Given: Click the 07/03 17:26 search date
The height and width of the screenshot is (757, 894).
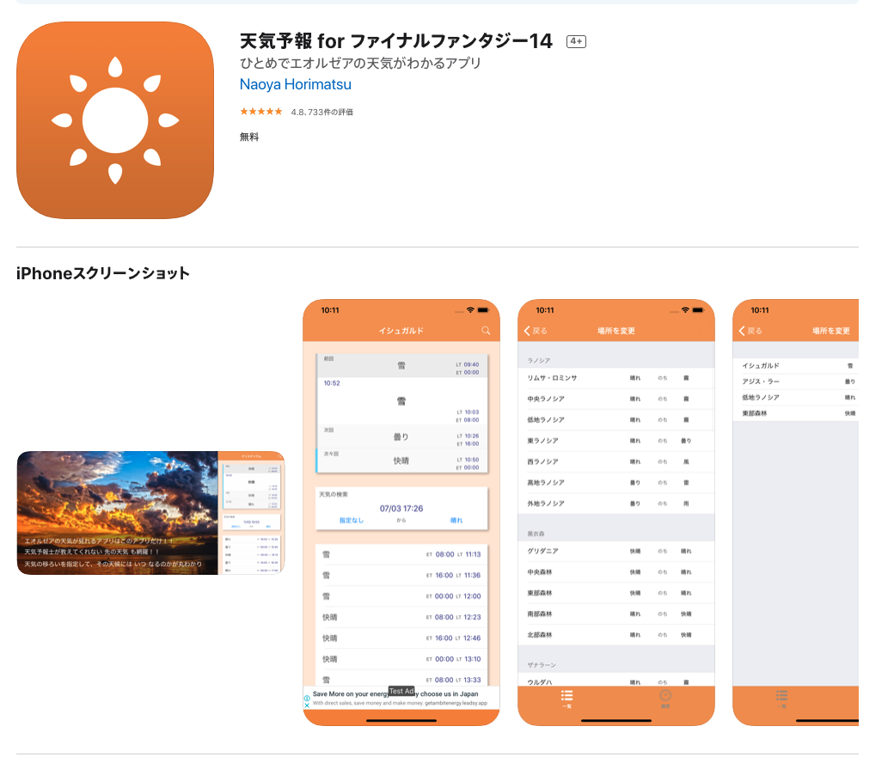Looking at the screenshot, I should pos(401,509).
